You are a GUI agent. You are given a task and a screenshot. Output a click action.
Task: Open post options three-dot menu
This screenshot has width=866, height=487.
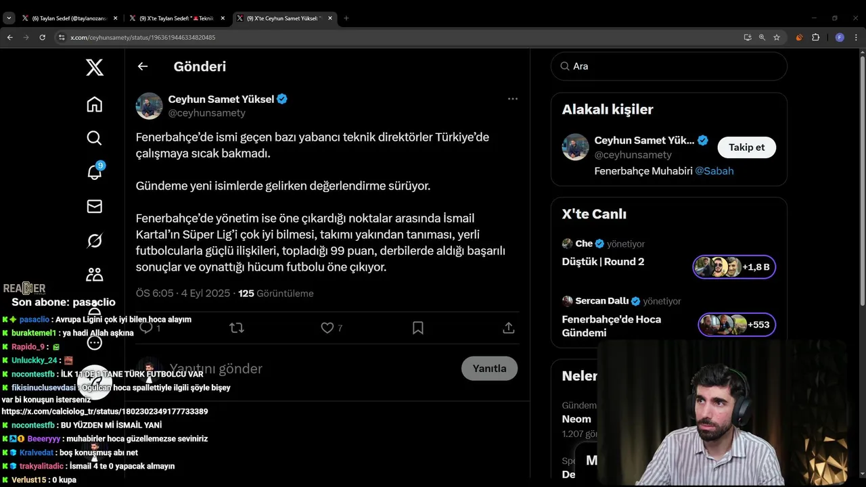(513, 99)
